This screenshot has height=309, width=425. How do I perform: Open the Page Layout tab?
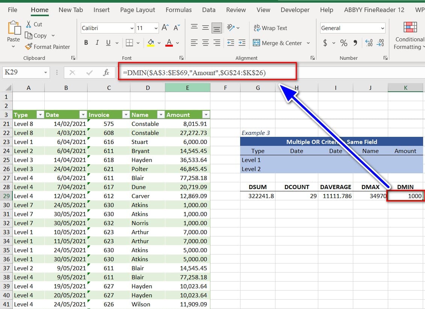click(x=138, y=10)
